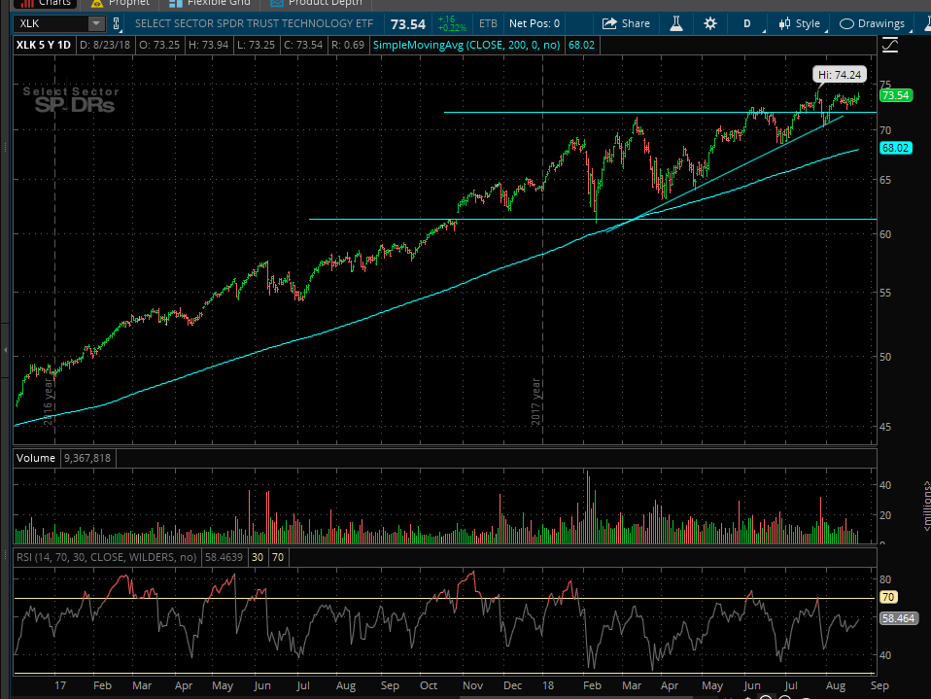Click the symbol link clipboard icon
This screenshot has height=699, width=931.
(117, 23)
